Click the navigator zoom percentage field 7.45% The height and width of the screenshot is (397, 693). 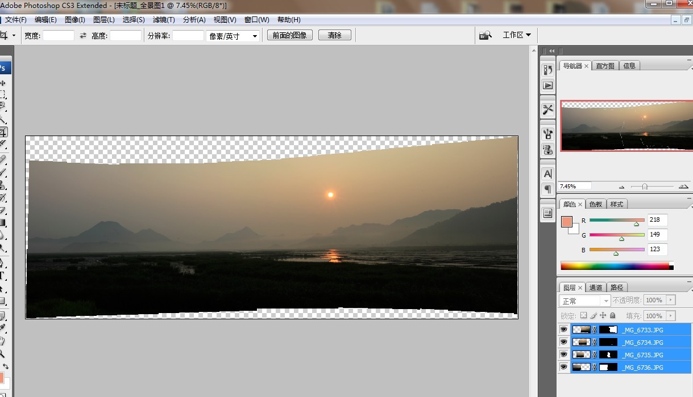(x=575, y=186)
